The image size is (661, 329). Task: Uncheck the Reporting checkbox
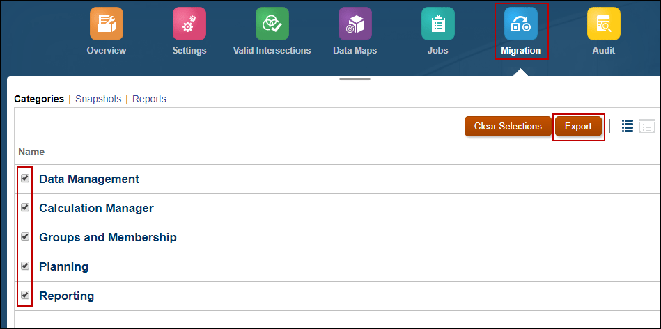(25, 295)
